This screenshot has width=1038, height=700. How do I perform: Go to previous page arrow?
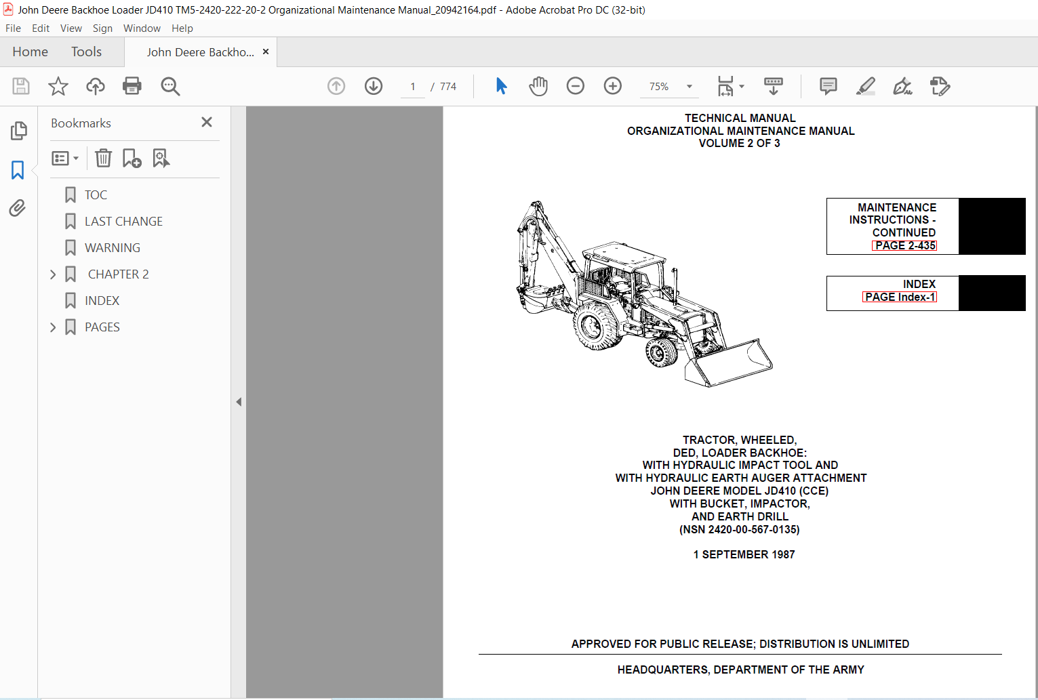point(336,86)
